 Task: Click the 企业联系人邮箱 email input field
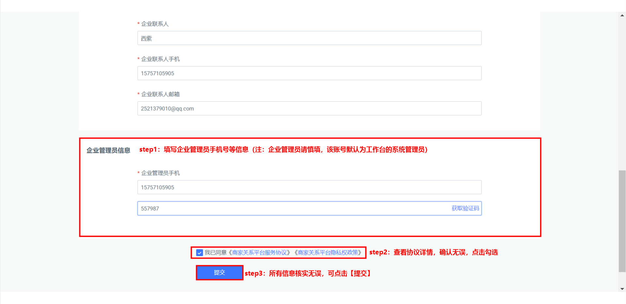(x=309, y=109)
